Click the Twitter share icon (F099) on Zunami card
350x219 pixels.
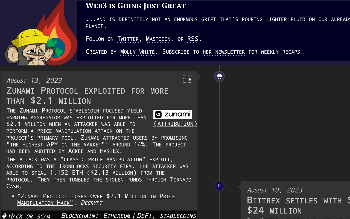[190, 79]
